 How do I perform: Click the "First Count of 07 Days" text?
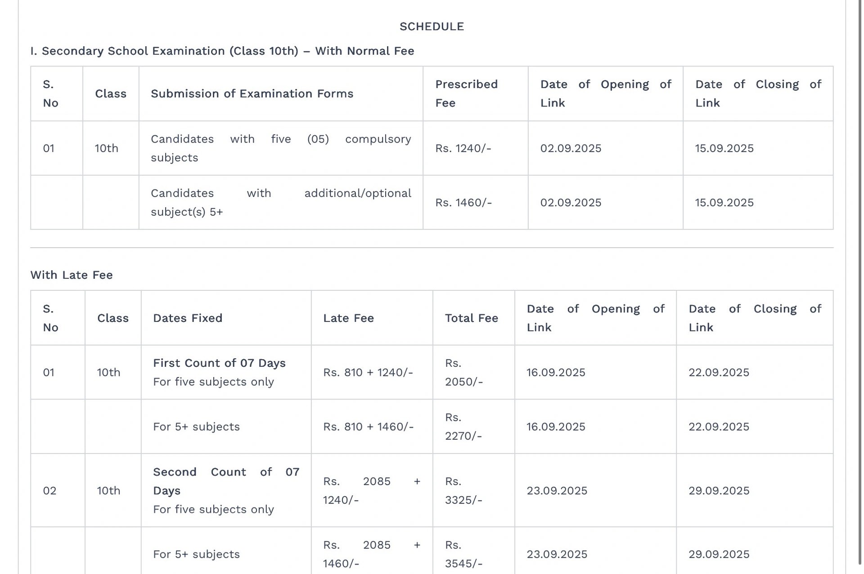219,363
